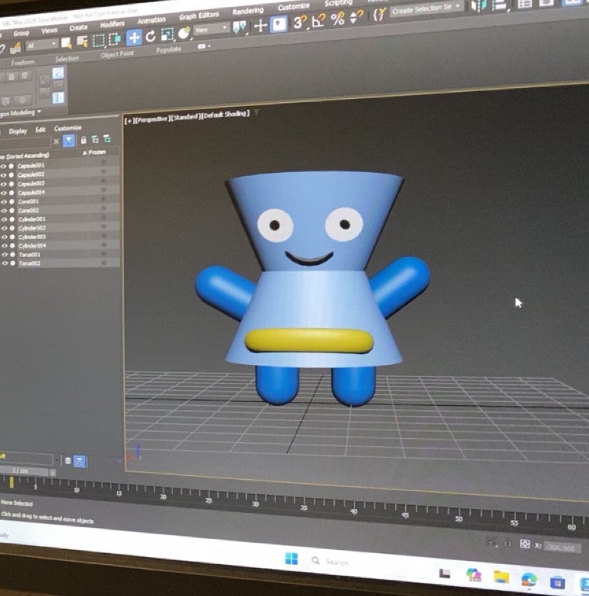Hide Cylinder004 with its eye icon

[5, 246]
